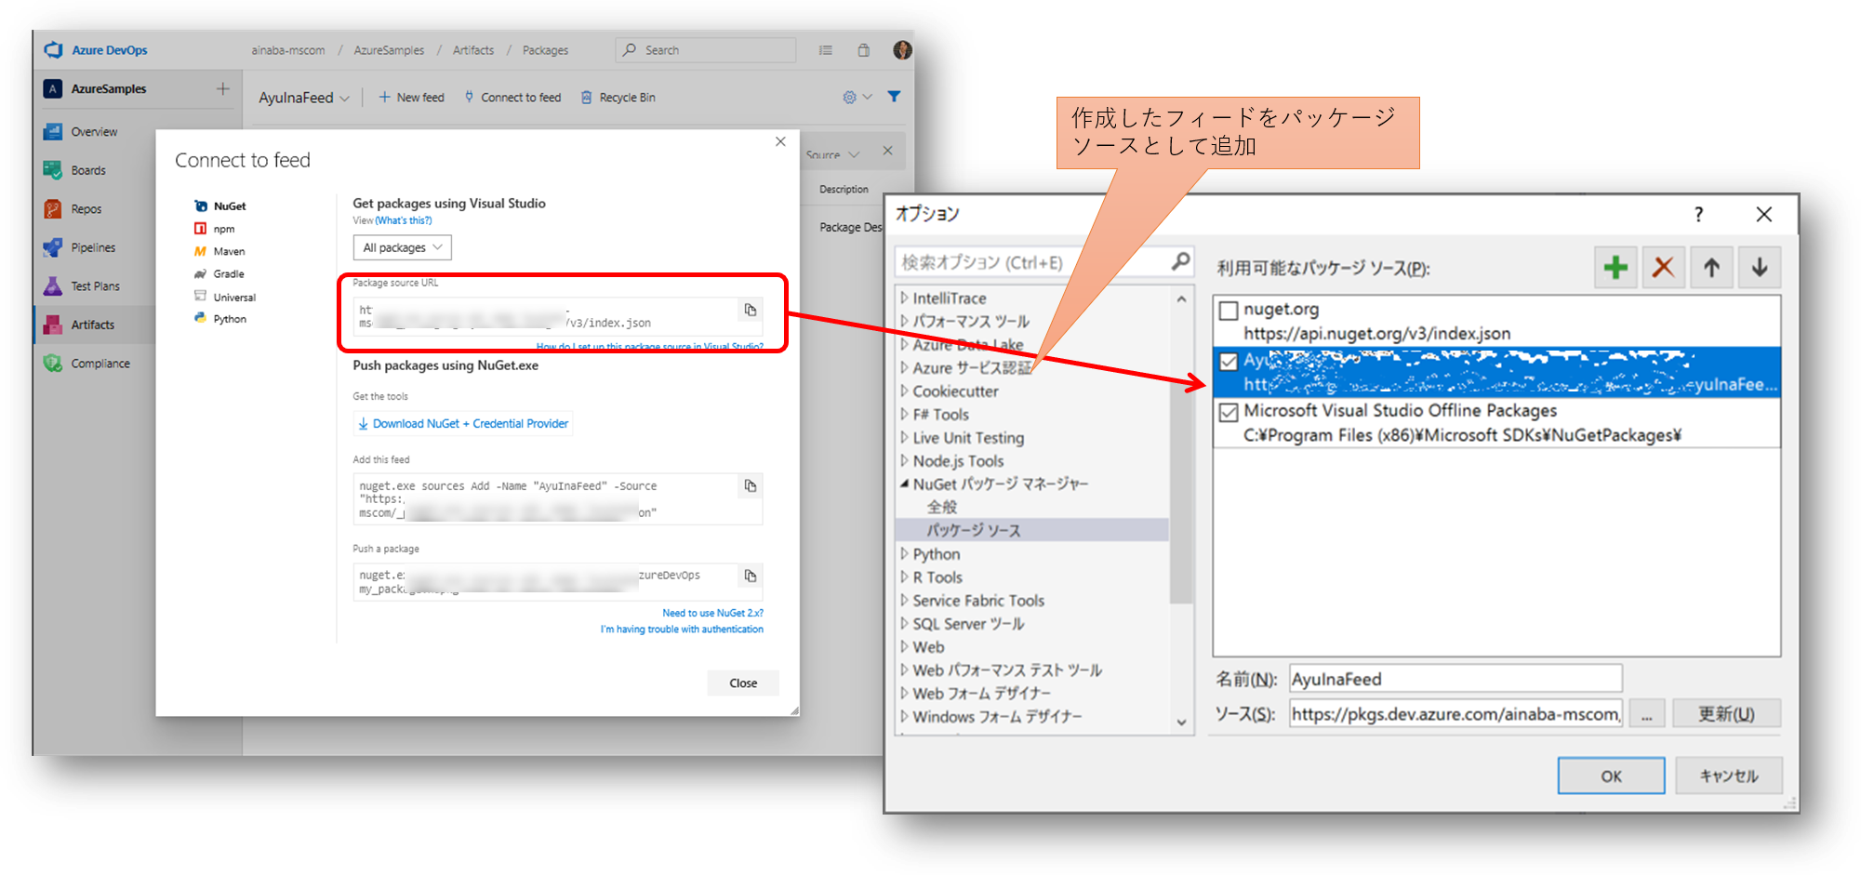The image size is (1861, 875).
Task: Open Boards in the sidebar
Action: point(88,170)
